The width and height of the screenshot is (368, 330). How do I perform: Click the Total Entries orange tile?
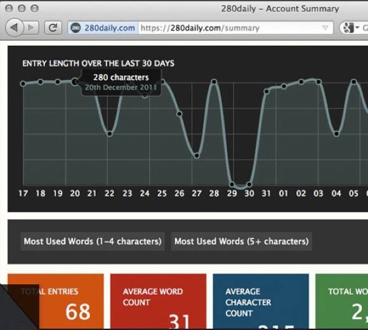pyautogui.click(x=56, y=301)
